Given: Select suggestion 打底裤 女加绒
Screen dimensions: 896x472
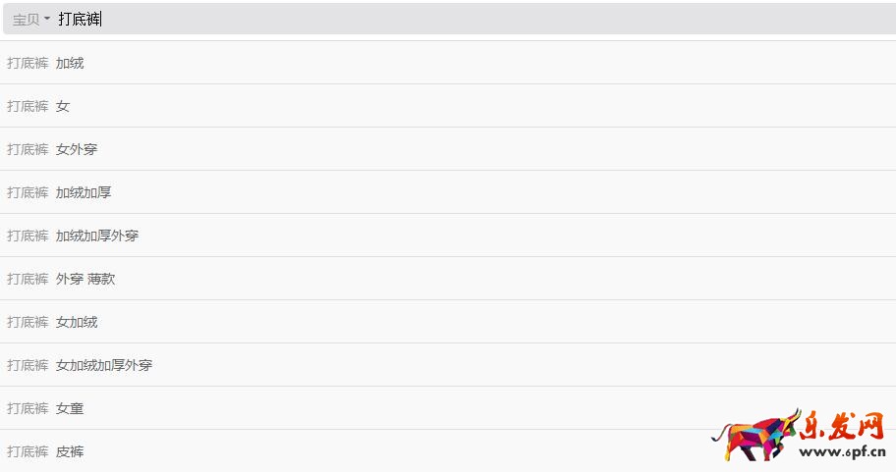Looking at the screenshot, I should point(448,322).
